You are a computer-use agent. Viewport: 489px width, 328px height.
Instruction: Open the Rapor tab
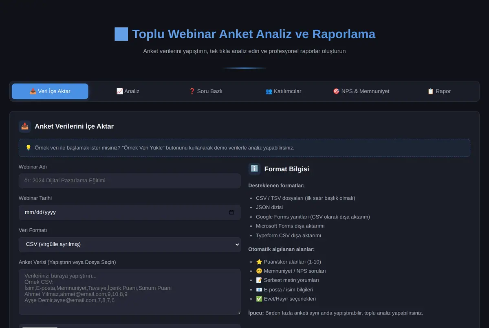439,91
